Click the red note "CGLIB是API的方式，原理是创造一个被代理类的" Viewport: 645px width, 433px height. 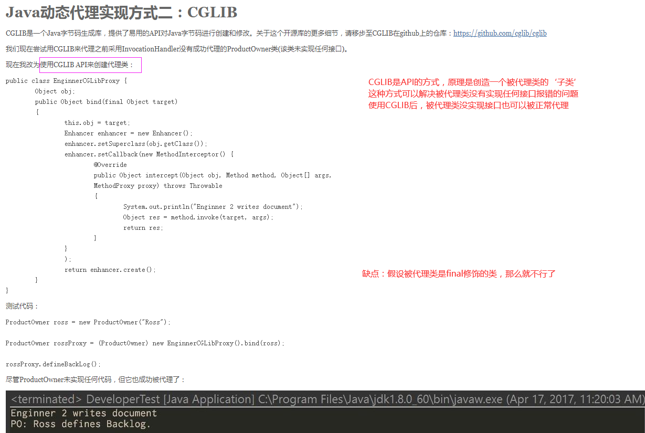coord(472,82)
